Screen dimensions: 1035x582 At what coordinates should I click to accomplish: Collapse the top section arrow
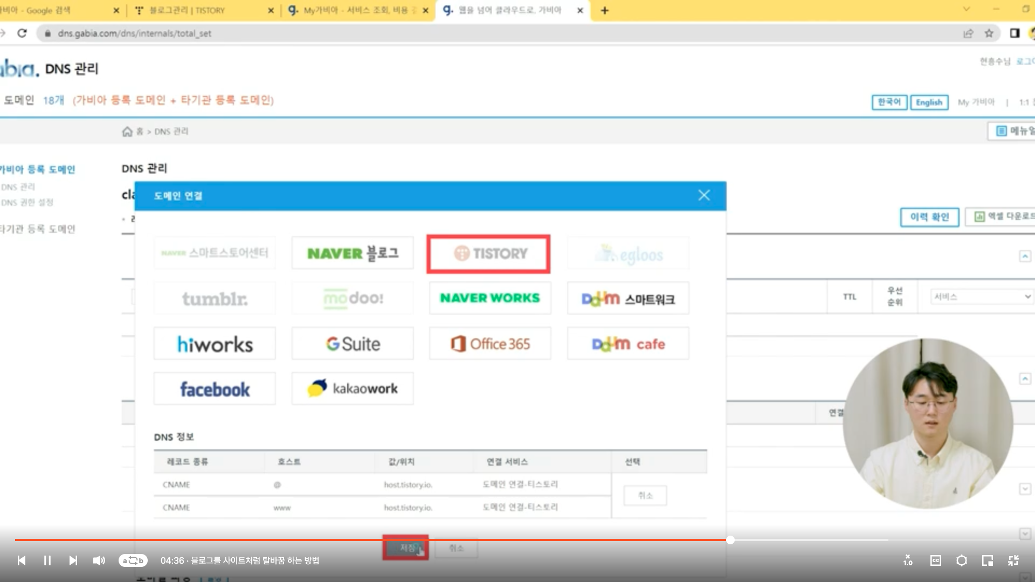pos(1025,257)
